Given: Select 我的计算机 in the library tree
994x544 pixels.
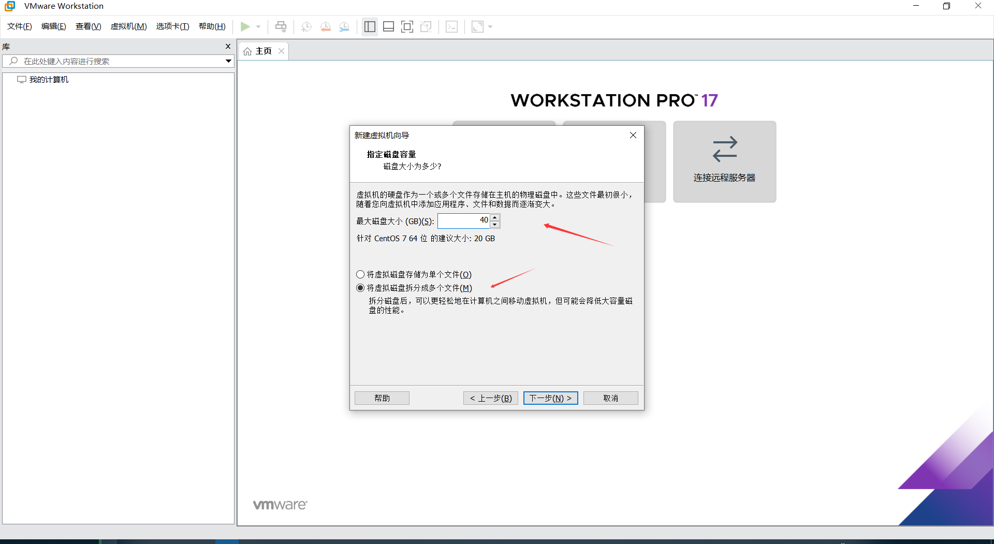Looking at the screenshot, I should tap(49, 80).
